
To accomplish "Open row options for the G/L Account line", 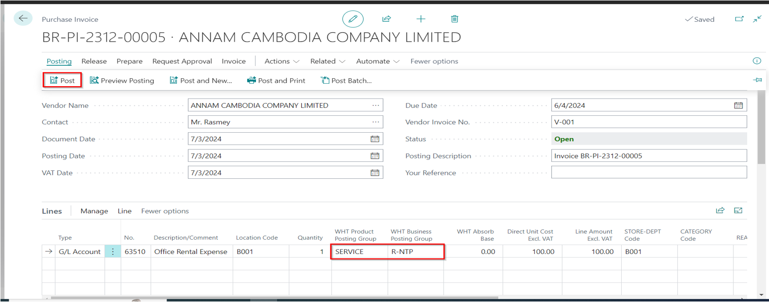I will 113,252.
